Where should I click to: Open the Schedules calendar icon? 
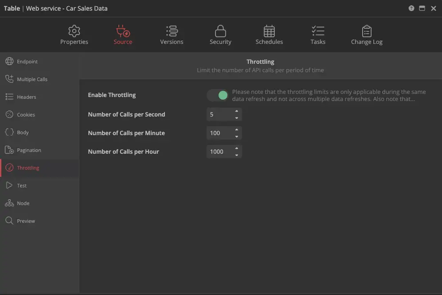[269, 31]
